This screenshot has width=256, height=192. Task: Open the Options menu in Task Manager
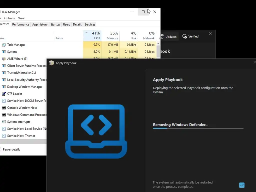point(9,18)
